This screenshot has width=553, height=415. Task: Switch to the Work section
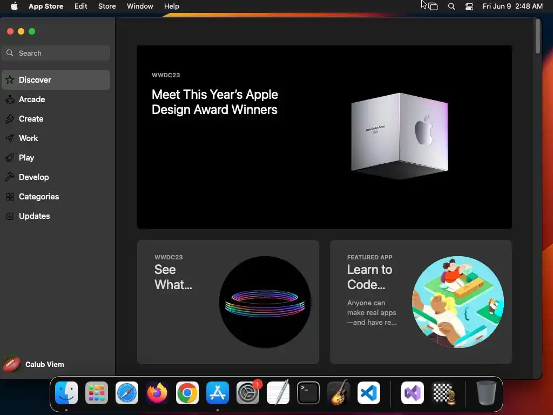tap(56, 138)
